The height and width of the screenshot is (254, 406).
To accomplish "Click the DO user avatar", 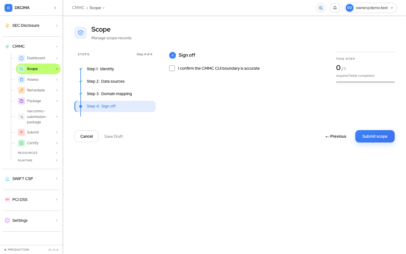I will (350, 8).
